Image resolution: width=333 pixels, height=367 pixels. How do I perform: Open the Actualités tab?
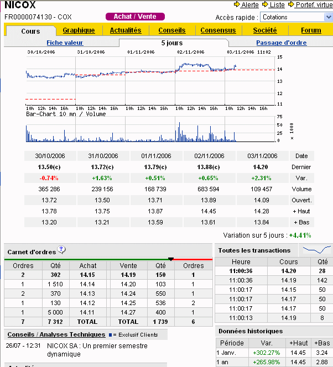pos(126,30)
